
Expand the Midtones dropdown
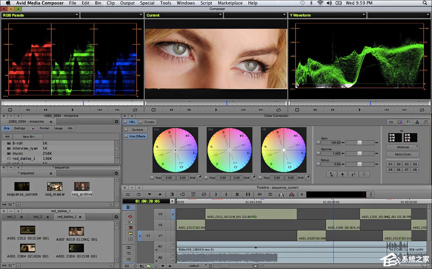[x=403, y=147]
